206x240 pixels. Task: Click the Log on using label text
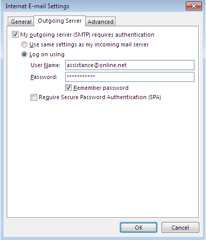coord(47,54)
